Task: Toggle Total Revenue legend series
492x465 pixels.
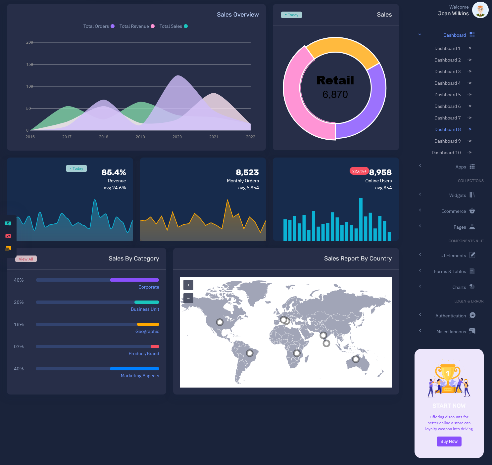Action: point(137,26)
